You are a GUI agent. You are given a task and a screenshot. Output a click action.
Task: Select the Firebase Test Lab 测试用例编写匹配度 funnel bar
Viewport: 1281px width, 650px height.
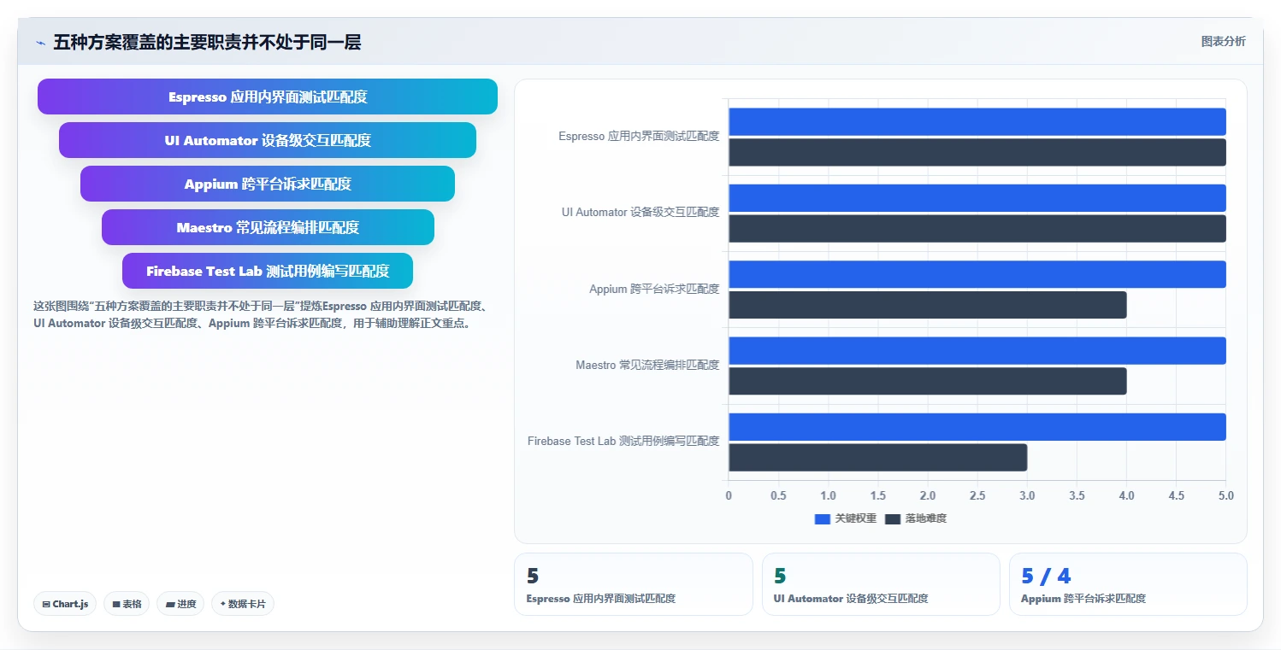pyautogui.click(x=268, y=271)
